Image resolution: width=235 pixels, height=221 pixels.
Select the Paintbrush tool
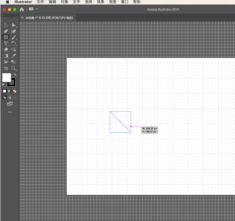click(14, 37)
